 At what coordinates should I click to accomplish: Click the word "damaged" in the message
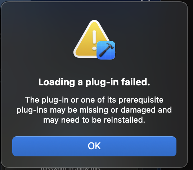pyautogui.click(x=138, y=110)
